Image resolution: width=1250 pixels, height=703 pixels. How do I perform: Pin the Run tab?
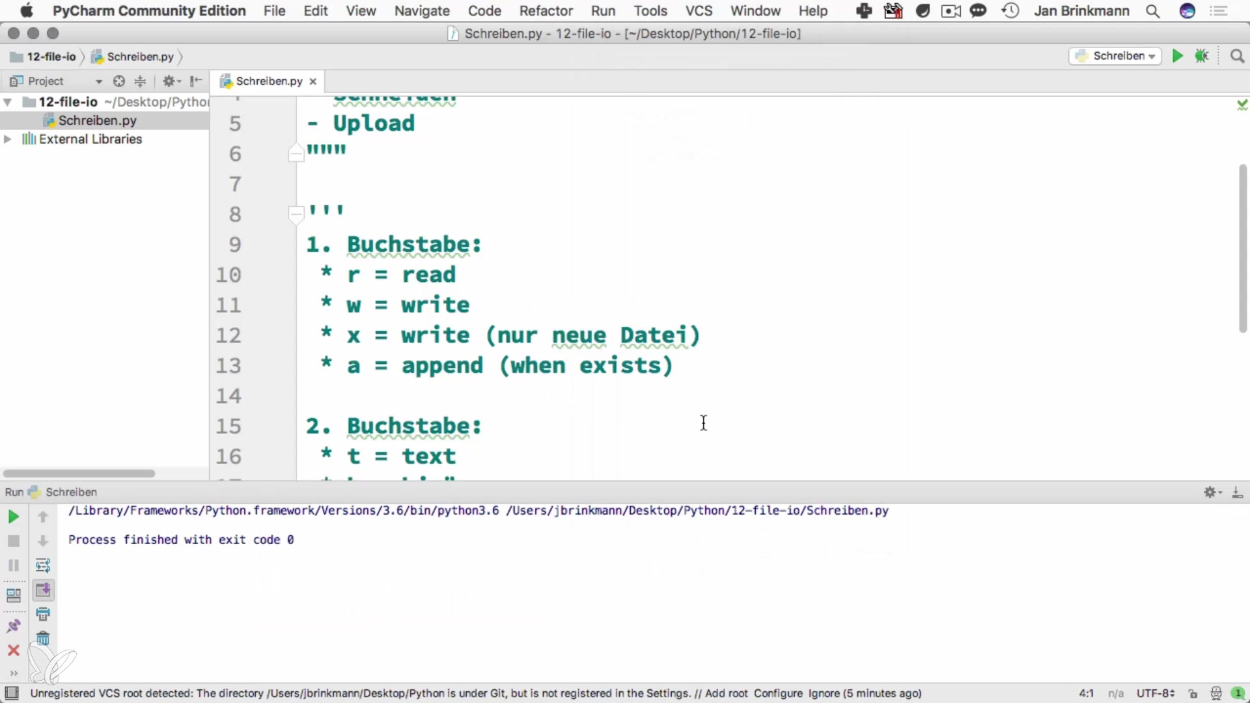coord(13,626)
